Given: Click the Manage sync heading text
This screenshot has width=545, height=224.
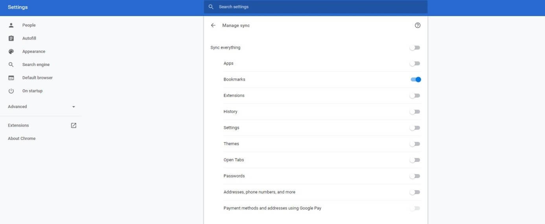Looking at the screenshot, I should (236, 25).
